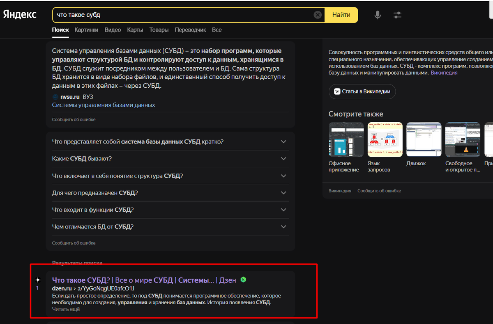Click the Результаты поиска label

click(77, 263)
